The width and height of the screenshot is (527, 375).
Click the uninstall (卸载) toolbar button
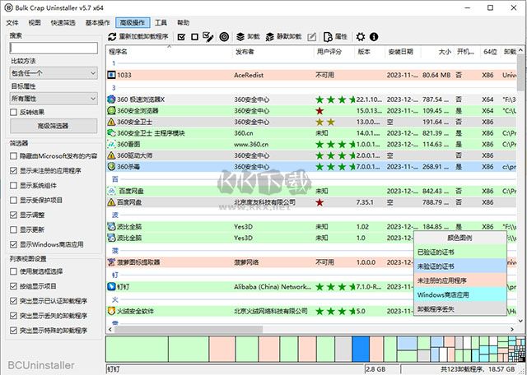point(248,37)
